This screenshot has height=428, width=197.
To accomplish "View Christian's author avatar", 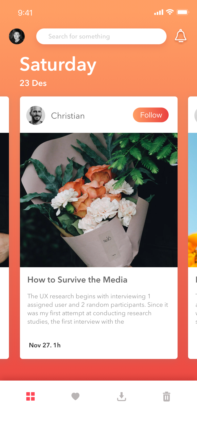I will pos(36,115).
